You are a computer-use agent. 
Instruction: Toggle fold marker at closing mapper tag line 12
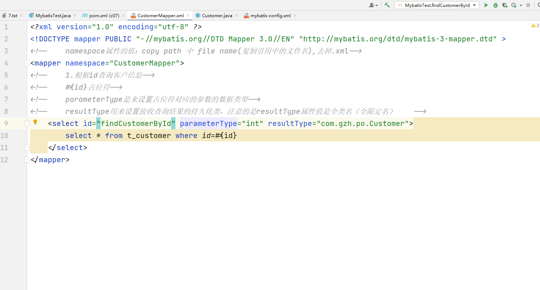tap(26, 160)
